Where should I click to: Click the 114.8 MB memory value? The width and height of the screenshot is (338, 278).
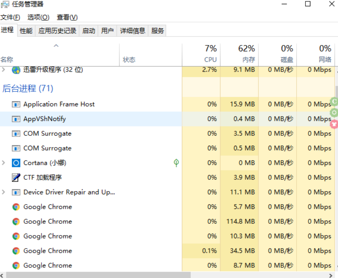(241, 222)
